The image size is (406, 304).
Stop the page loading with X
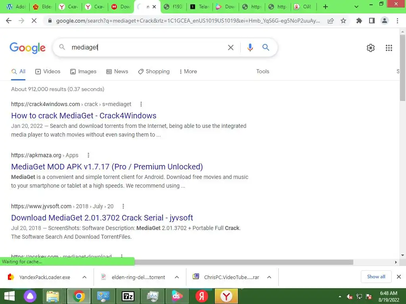coord(34,21)
